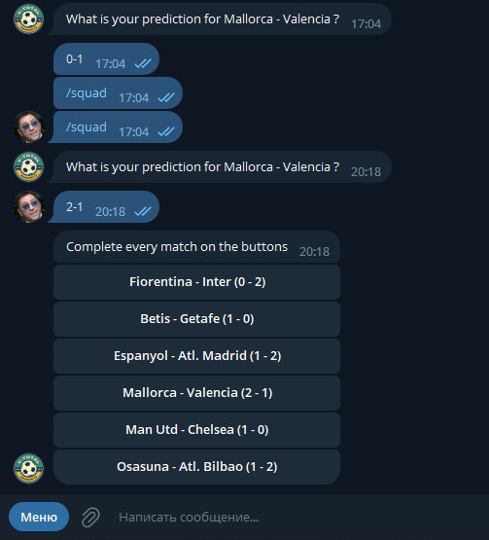
Task: Open user avatar beside 2-1 message
Action: click(x=28, y=206)
